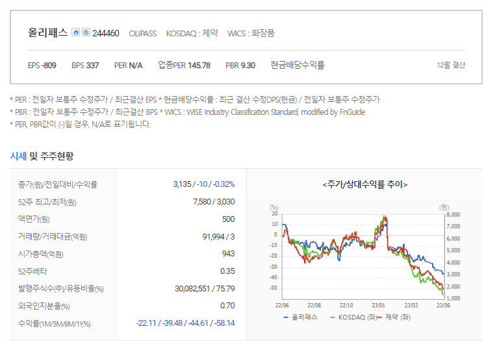Select the 업종PER 145.78 value
The width and height of the screenshot is (486, 344).
click(184, 66)
